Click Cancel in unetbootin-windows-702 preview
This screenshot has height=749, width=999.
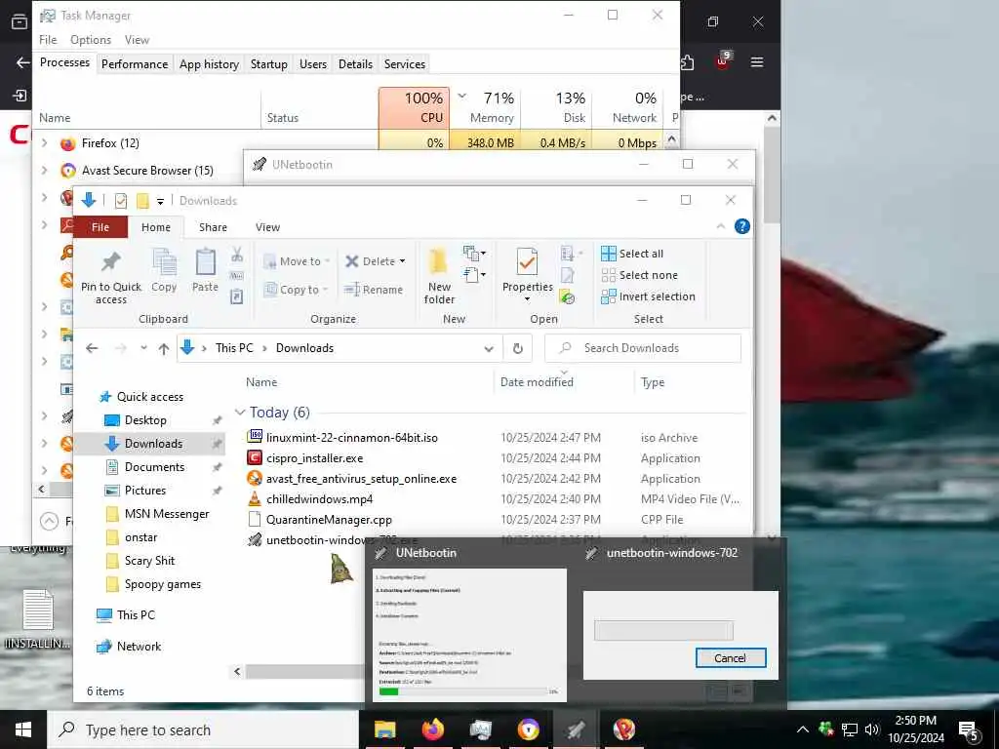[730, 658]
